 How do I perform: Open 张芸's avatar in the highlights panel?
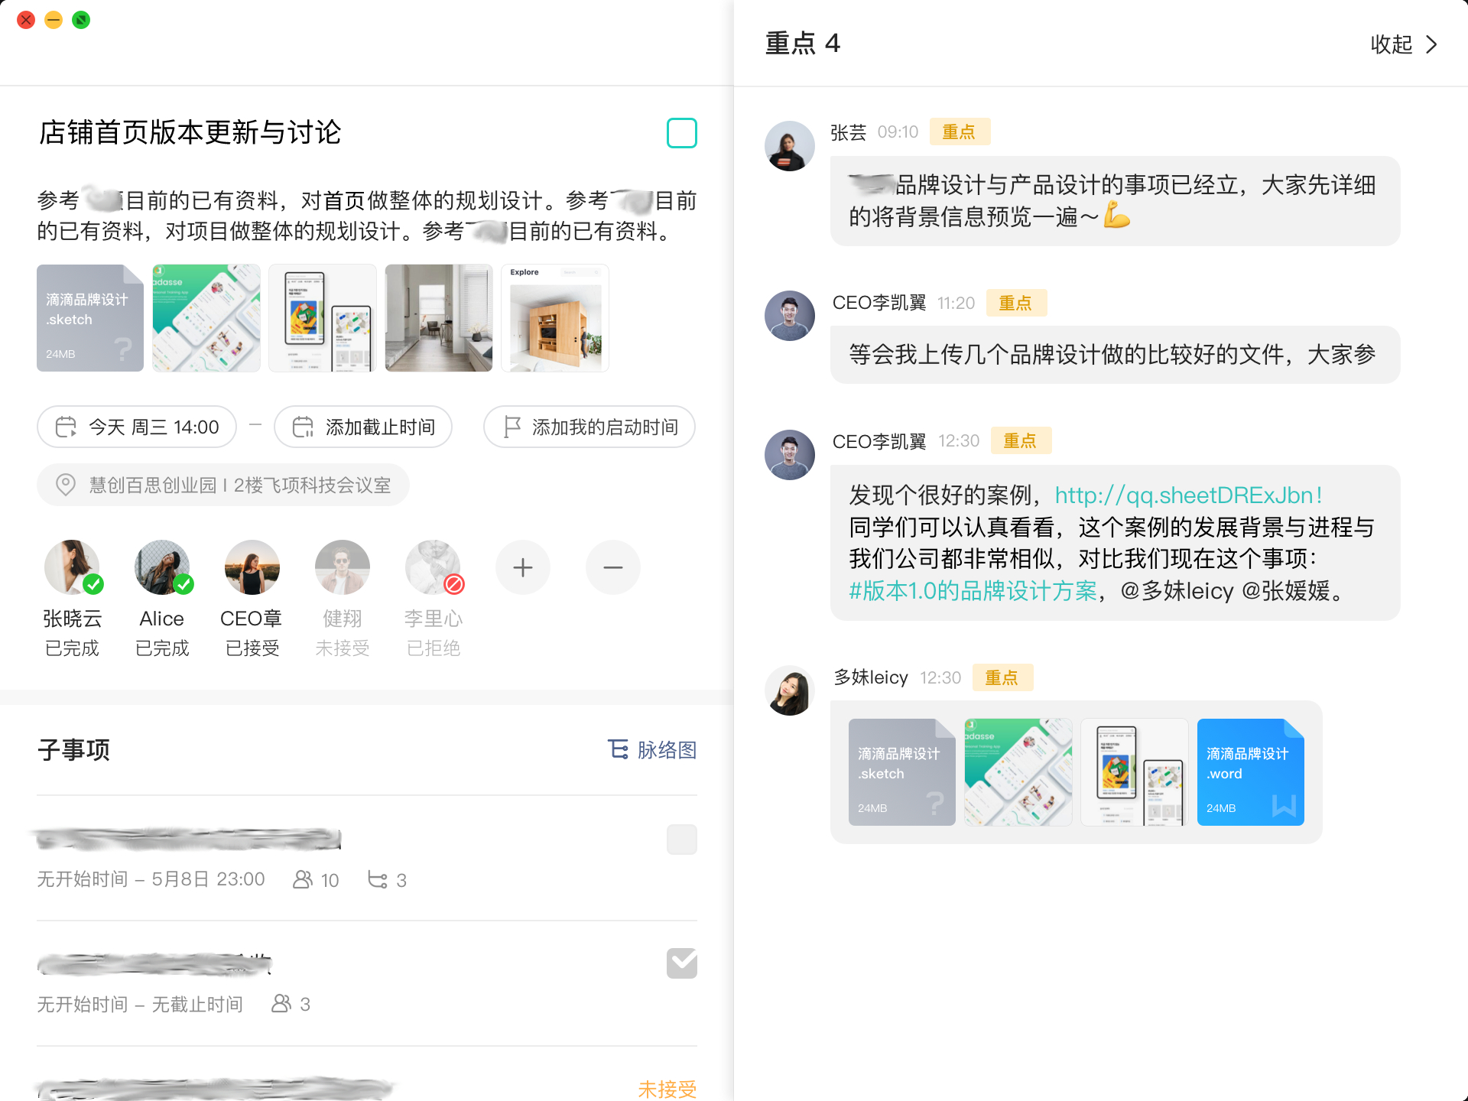(790, 146)
